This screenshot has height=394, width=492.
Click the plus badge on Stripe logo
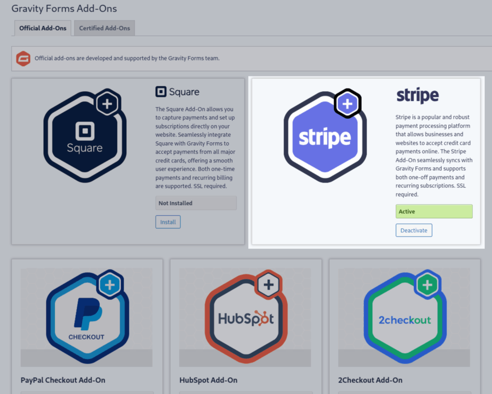[347, 103]
